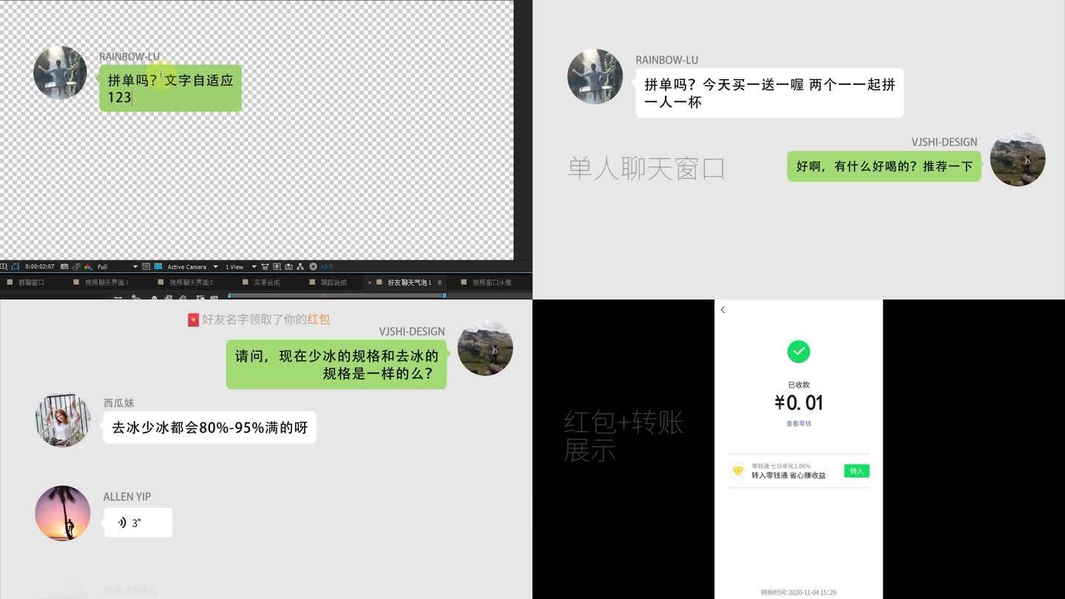Viewport: 1065px width, 599px height.
Task: Click the ALLEN YIP avatar
Action: (63, 513)
